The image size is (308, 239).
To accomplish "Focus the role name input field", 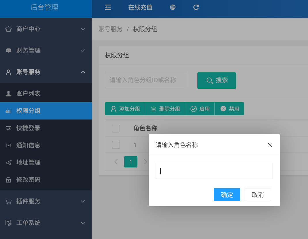I will click(214, 171).
